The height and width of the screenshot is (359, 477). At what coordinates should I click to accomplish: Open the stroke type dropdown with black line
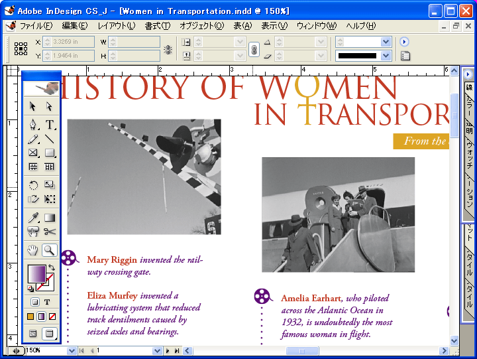386,56
